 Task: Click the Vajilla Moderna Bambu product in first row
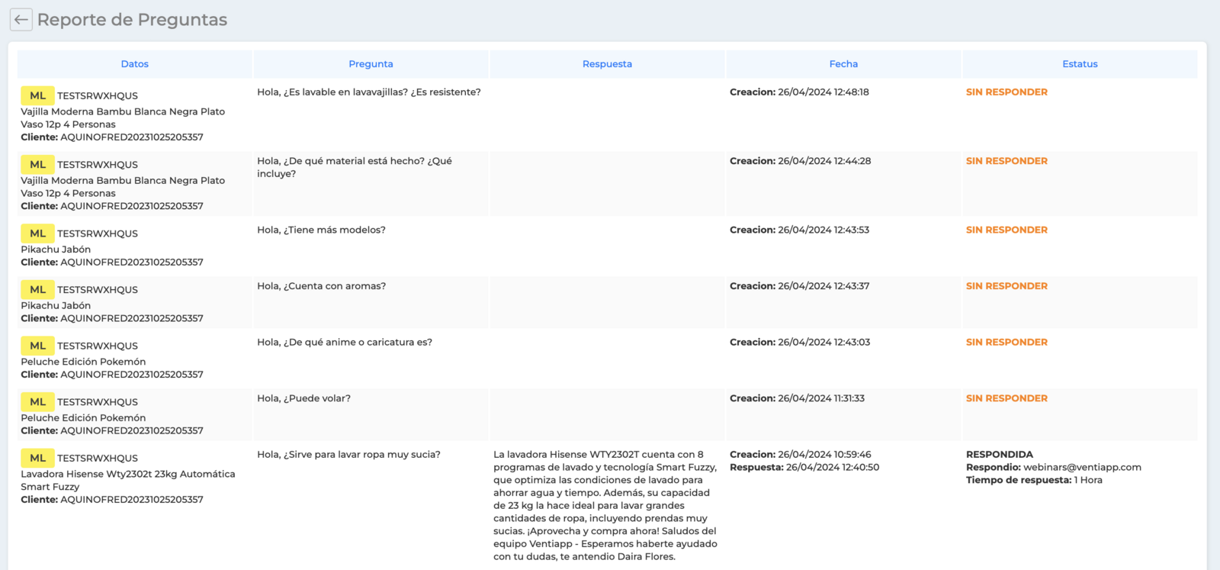tap(123, 118)
